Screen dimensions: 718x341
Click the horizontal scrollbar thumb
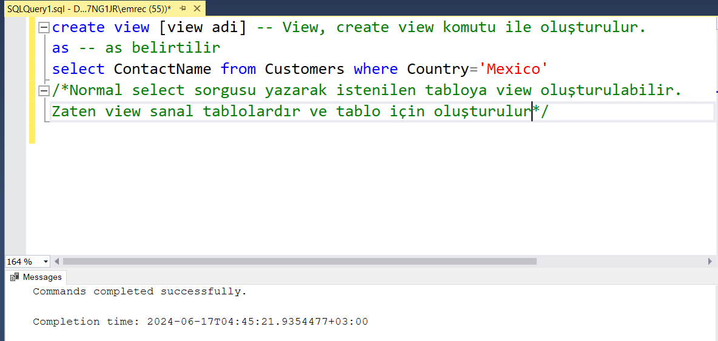[x=300, y=262]
